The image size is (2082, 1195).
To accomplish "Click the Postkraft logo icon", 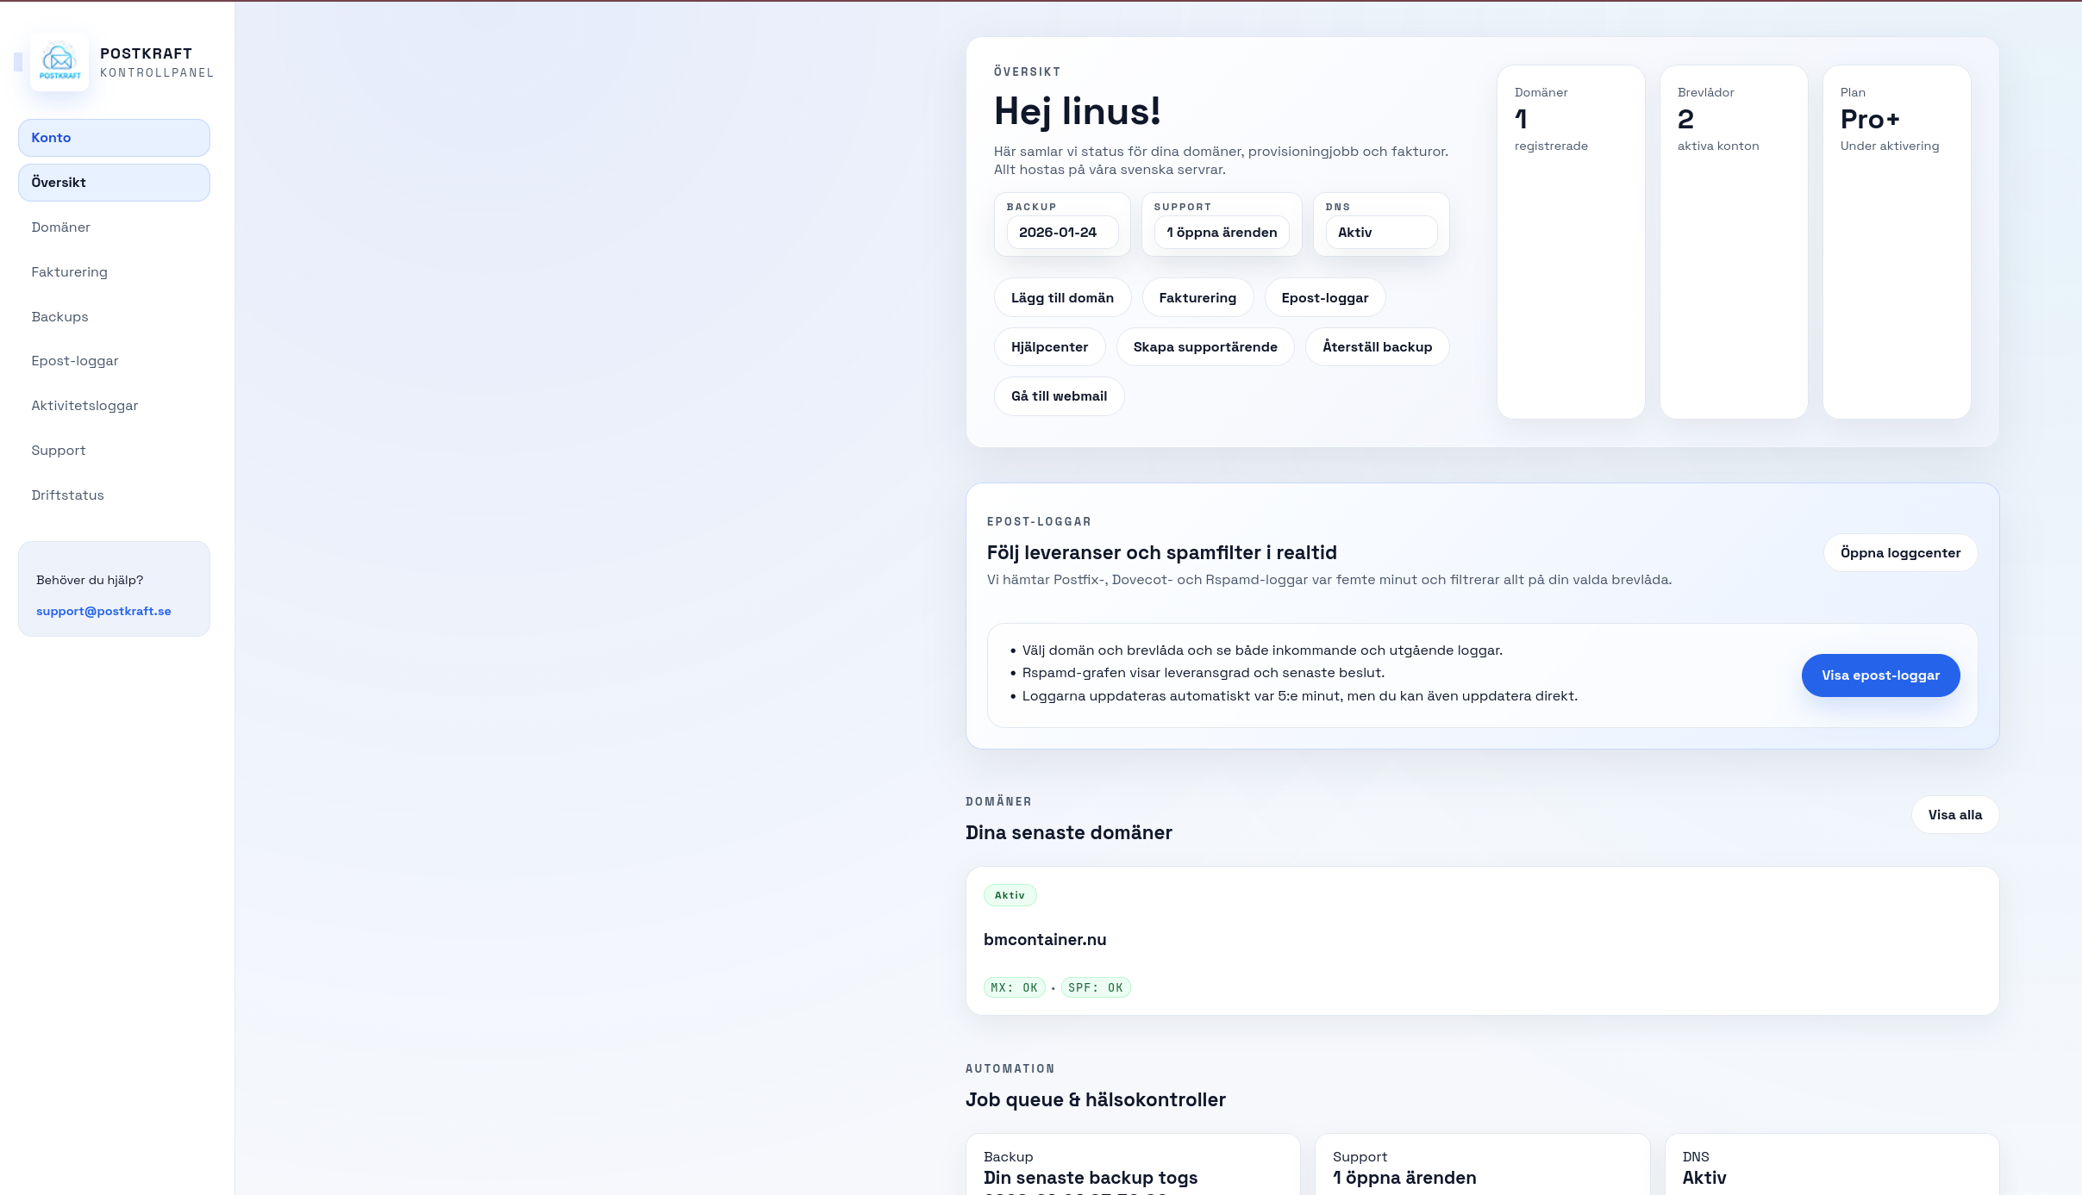I will (x=59, y=62).
